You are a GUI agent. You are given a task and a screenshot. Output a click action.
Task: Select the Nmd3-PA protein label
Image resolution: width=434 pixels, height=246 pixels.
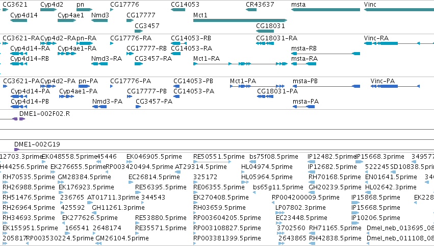[108, 102]
